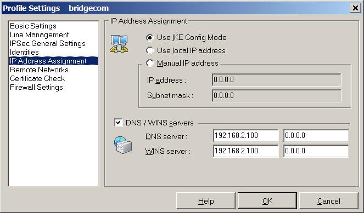This screenshot has height=213, width=364.
Task: Click the primary DNS server field
Action: coord(245,135)
